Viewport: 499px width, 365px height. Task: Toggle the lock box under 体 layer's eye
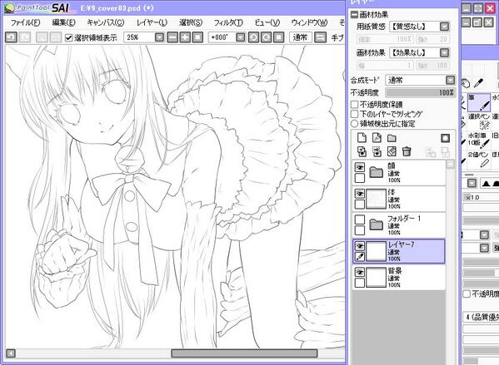pyautogui.click(x=360, y=204)
